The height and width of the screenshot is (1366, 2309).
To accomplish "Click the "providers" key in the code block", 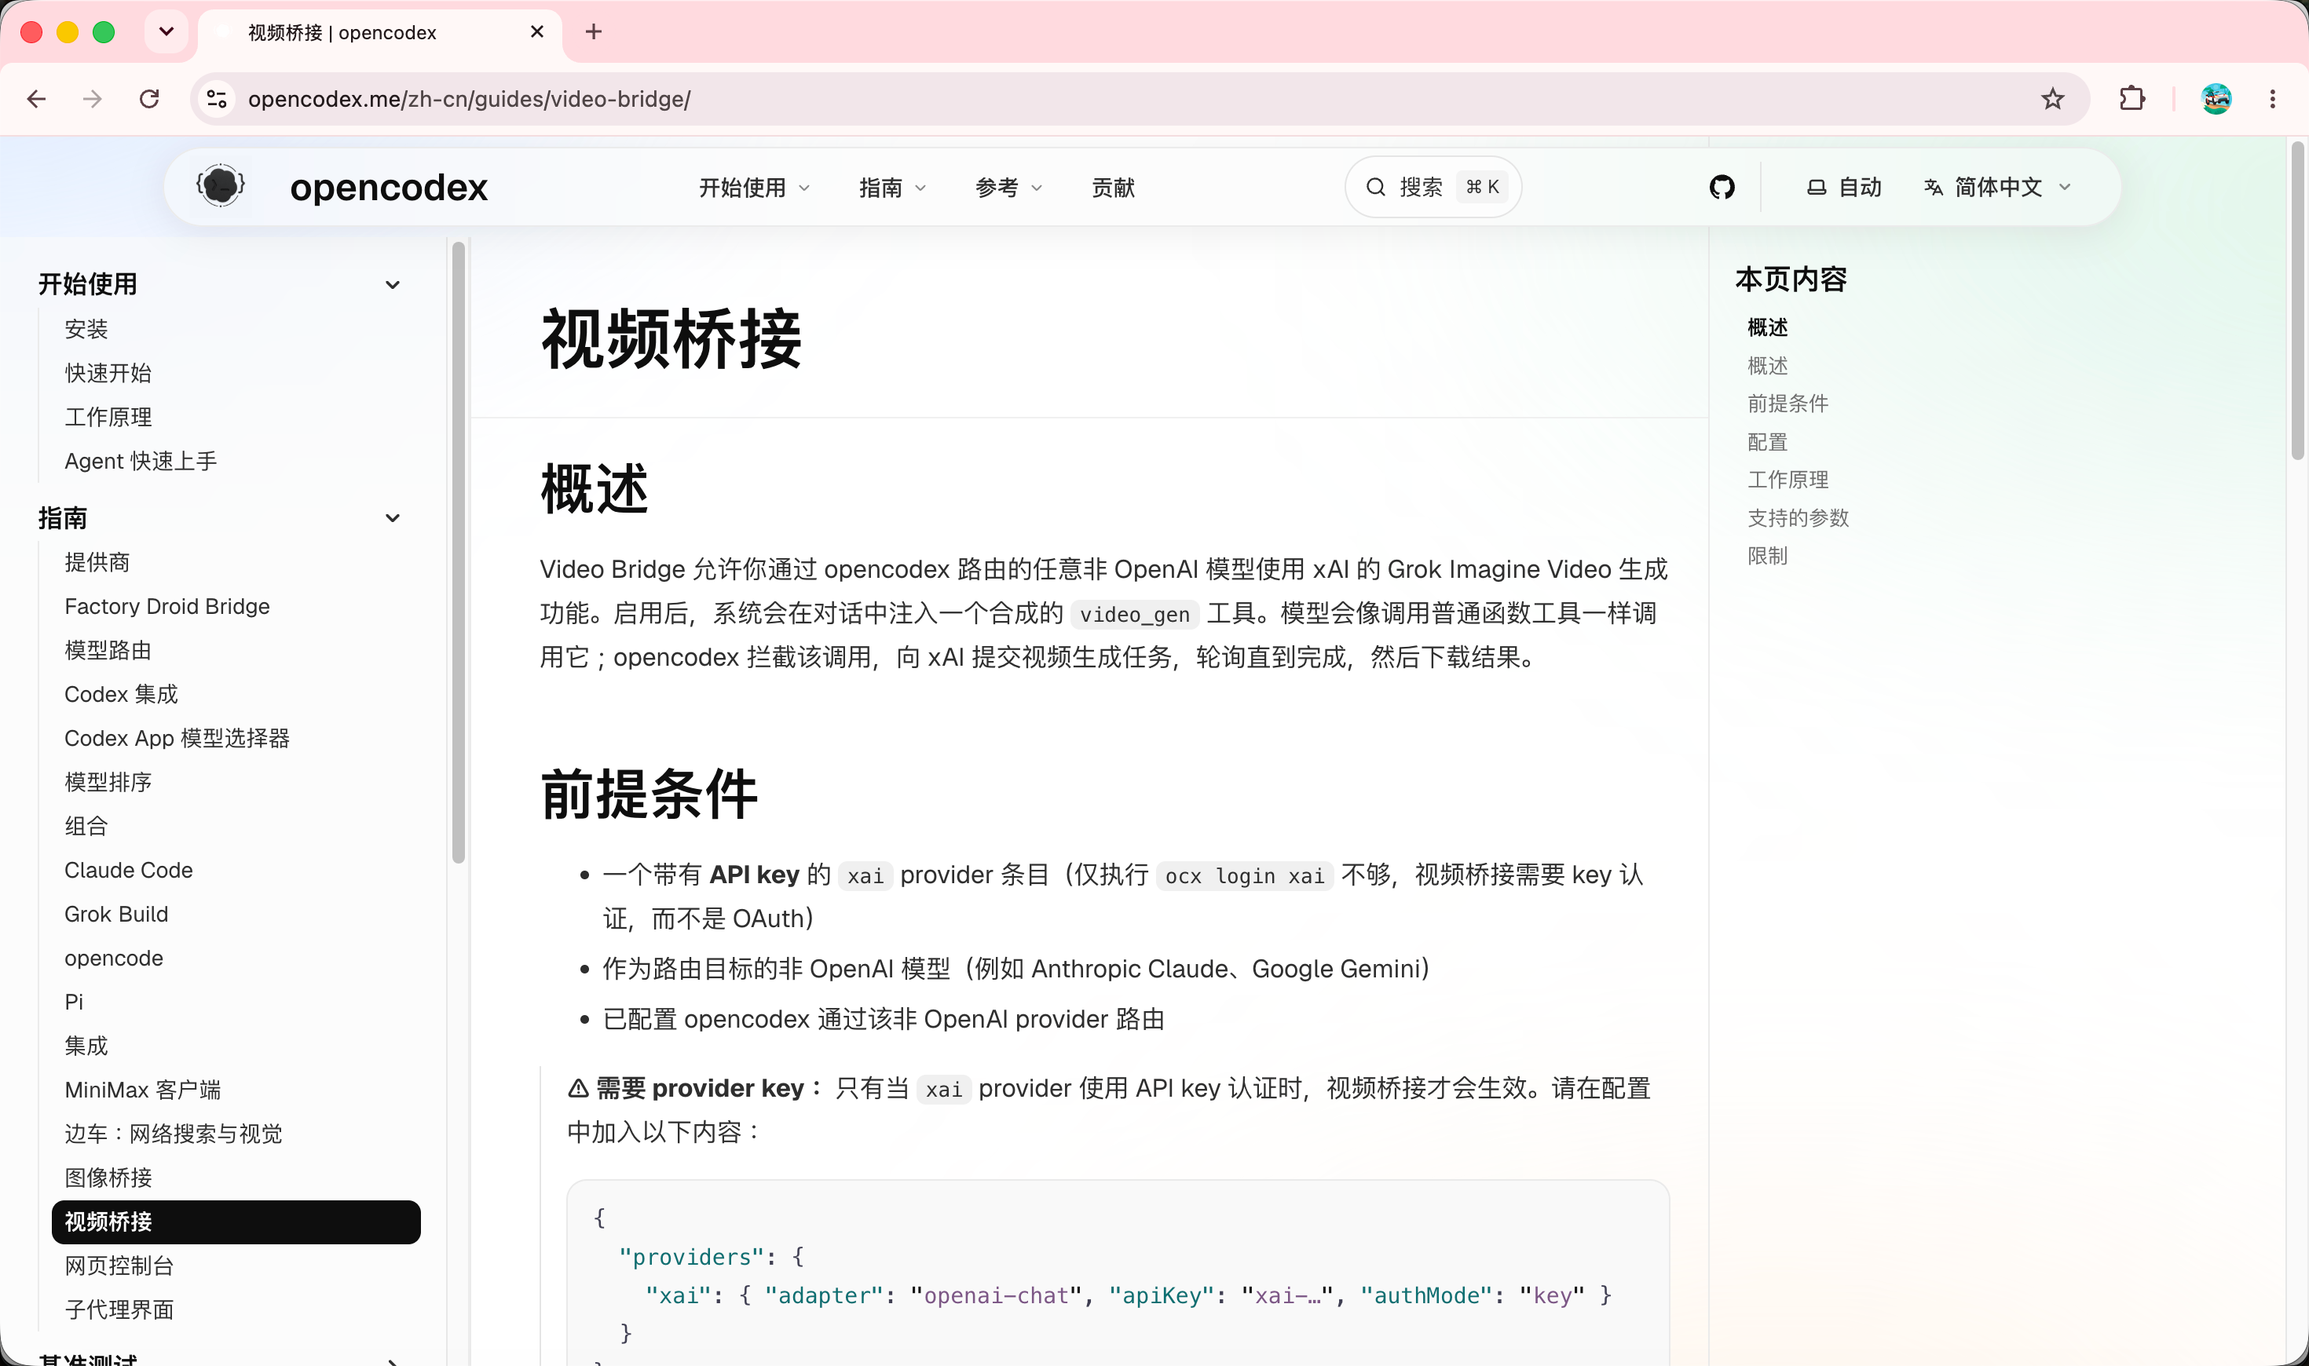I will [693, 1258].
